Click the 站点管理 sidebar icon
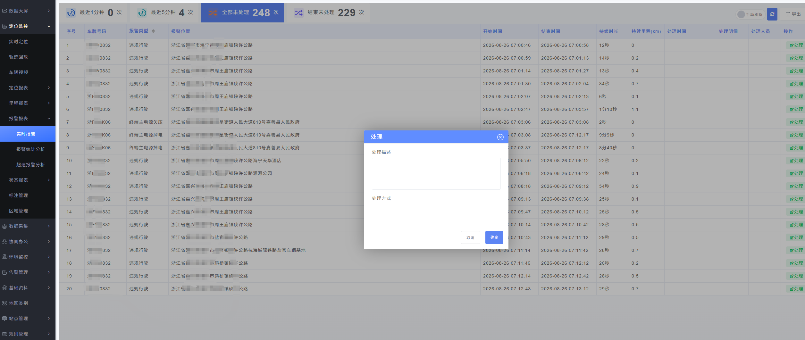805x340 pixels. [x=4, y=319]
